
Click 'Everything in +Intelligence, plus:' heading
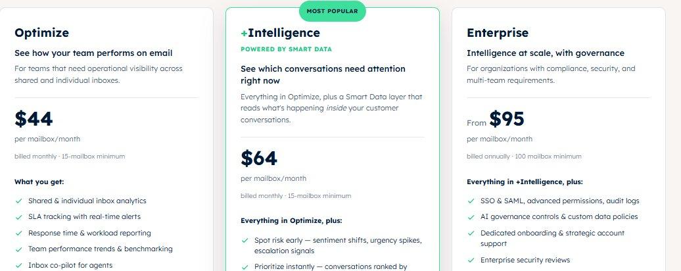[525, 182]
